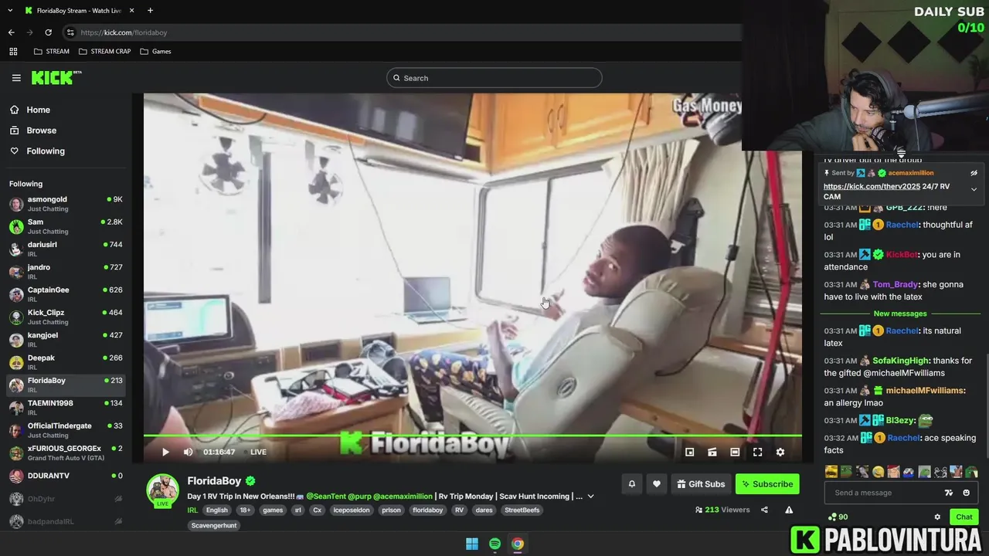Open pinned therv2025 link
Image resolution: width=989 pixels, height=556 pixels.
[x=872, y=186]
